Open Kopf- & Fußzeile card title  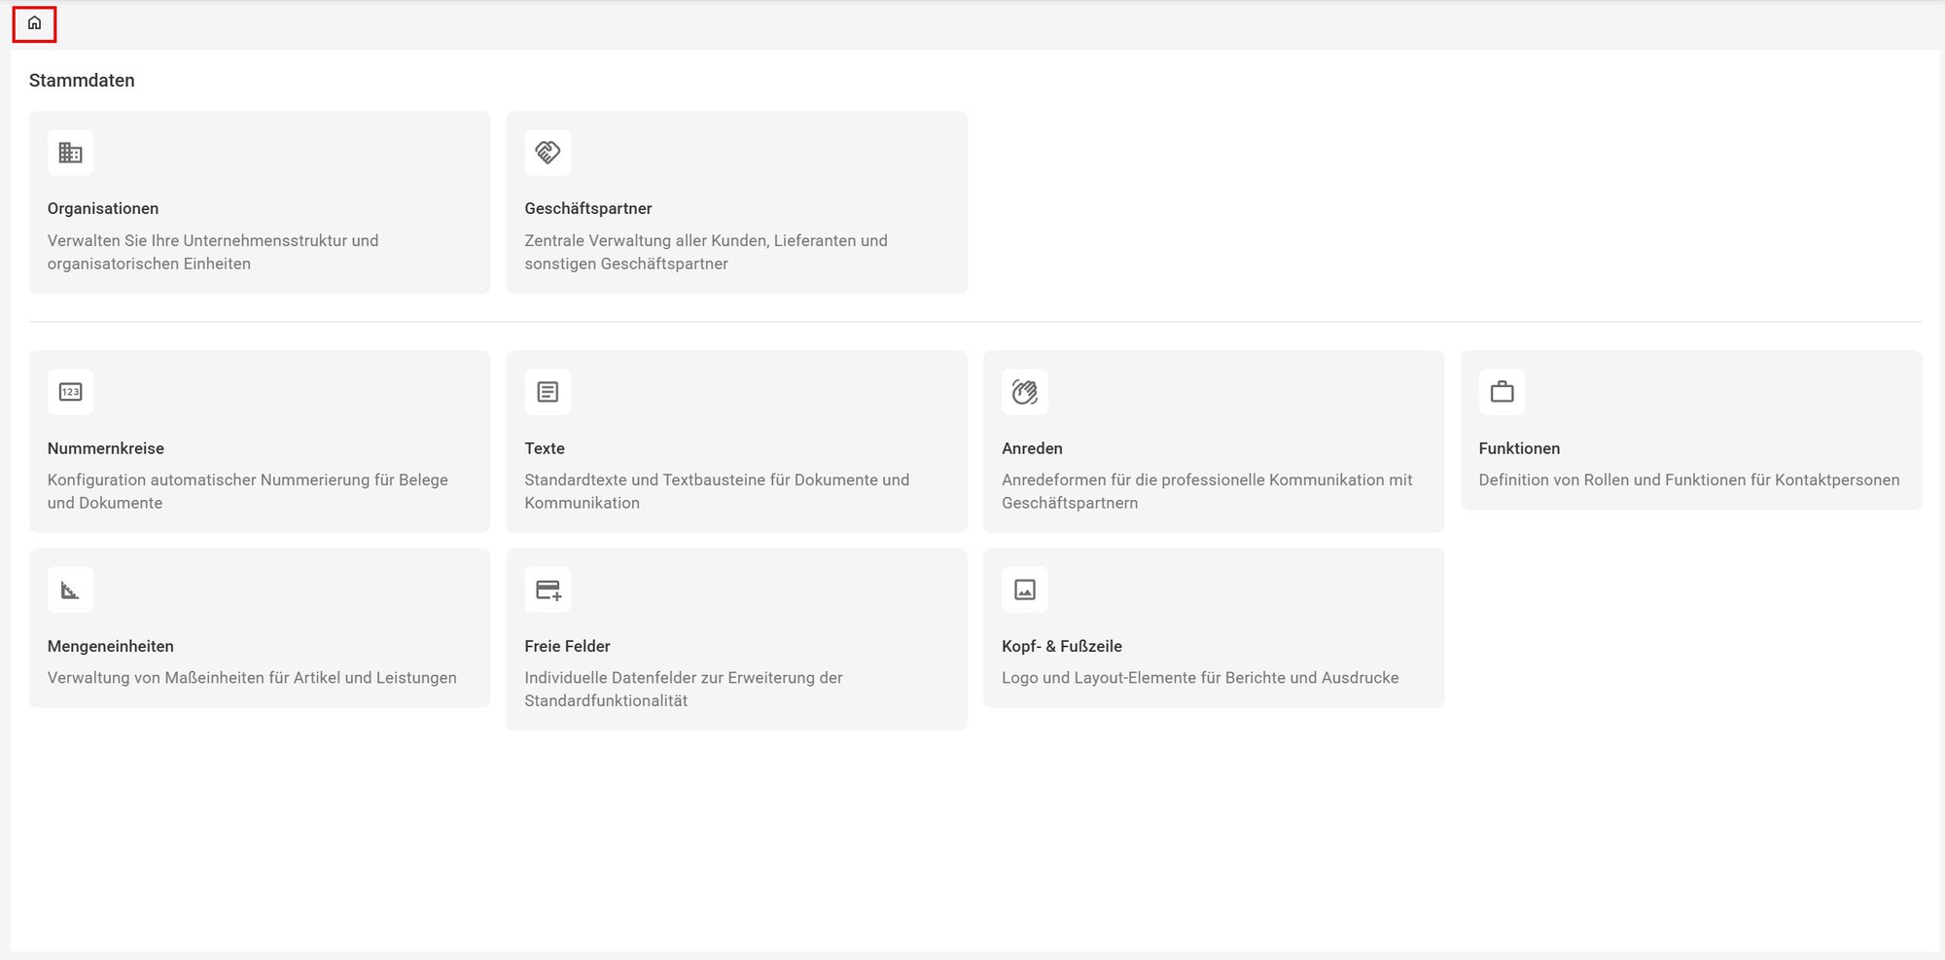pos(1061,646)
